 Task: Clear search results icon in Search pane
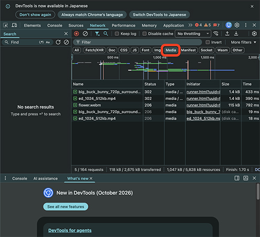[66, 42]
